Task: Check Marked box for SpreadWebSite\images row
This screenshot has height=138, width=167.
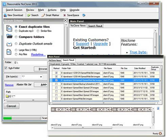Action: 56,99
